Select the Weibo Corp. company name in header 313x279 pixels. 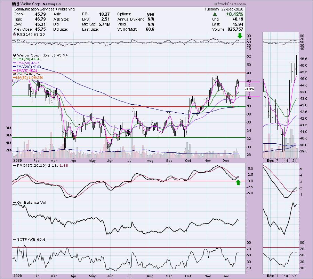click(x=30, y=4)
